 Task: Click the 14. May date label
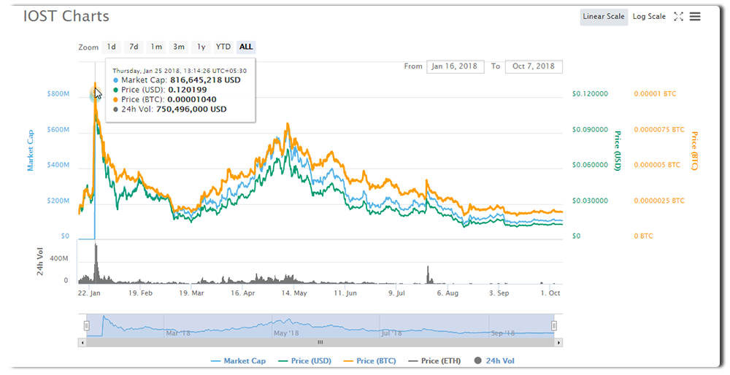(294, 293)
